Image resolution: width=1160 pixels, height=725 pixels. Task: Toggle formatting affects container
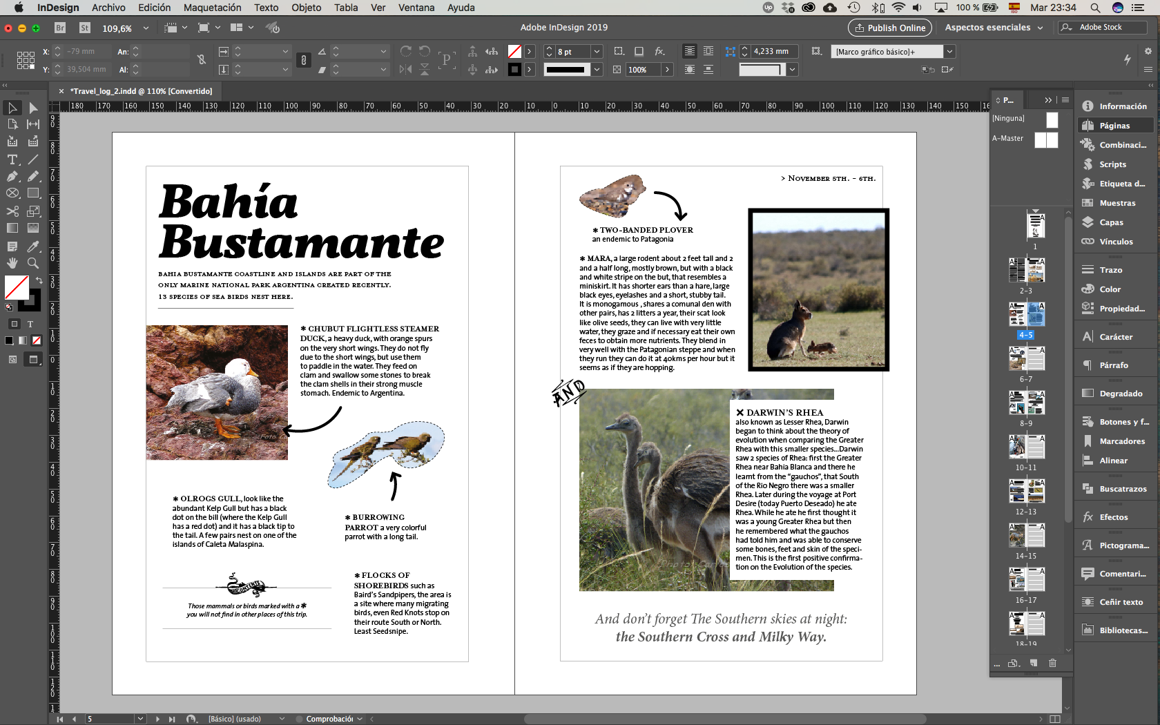click(x=14, y=323)
